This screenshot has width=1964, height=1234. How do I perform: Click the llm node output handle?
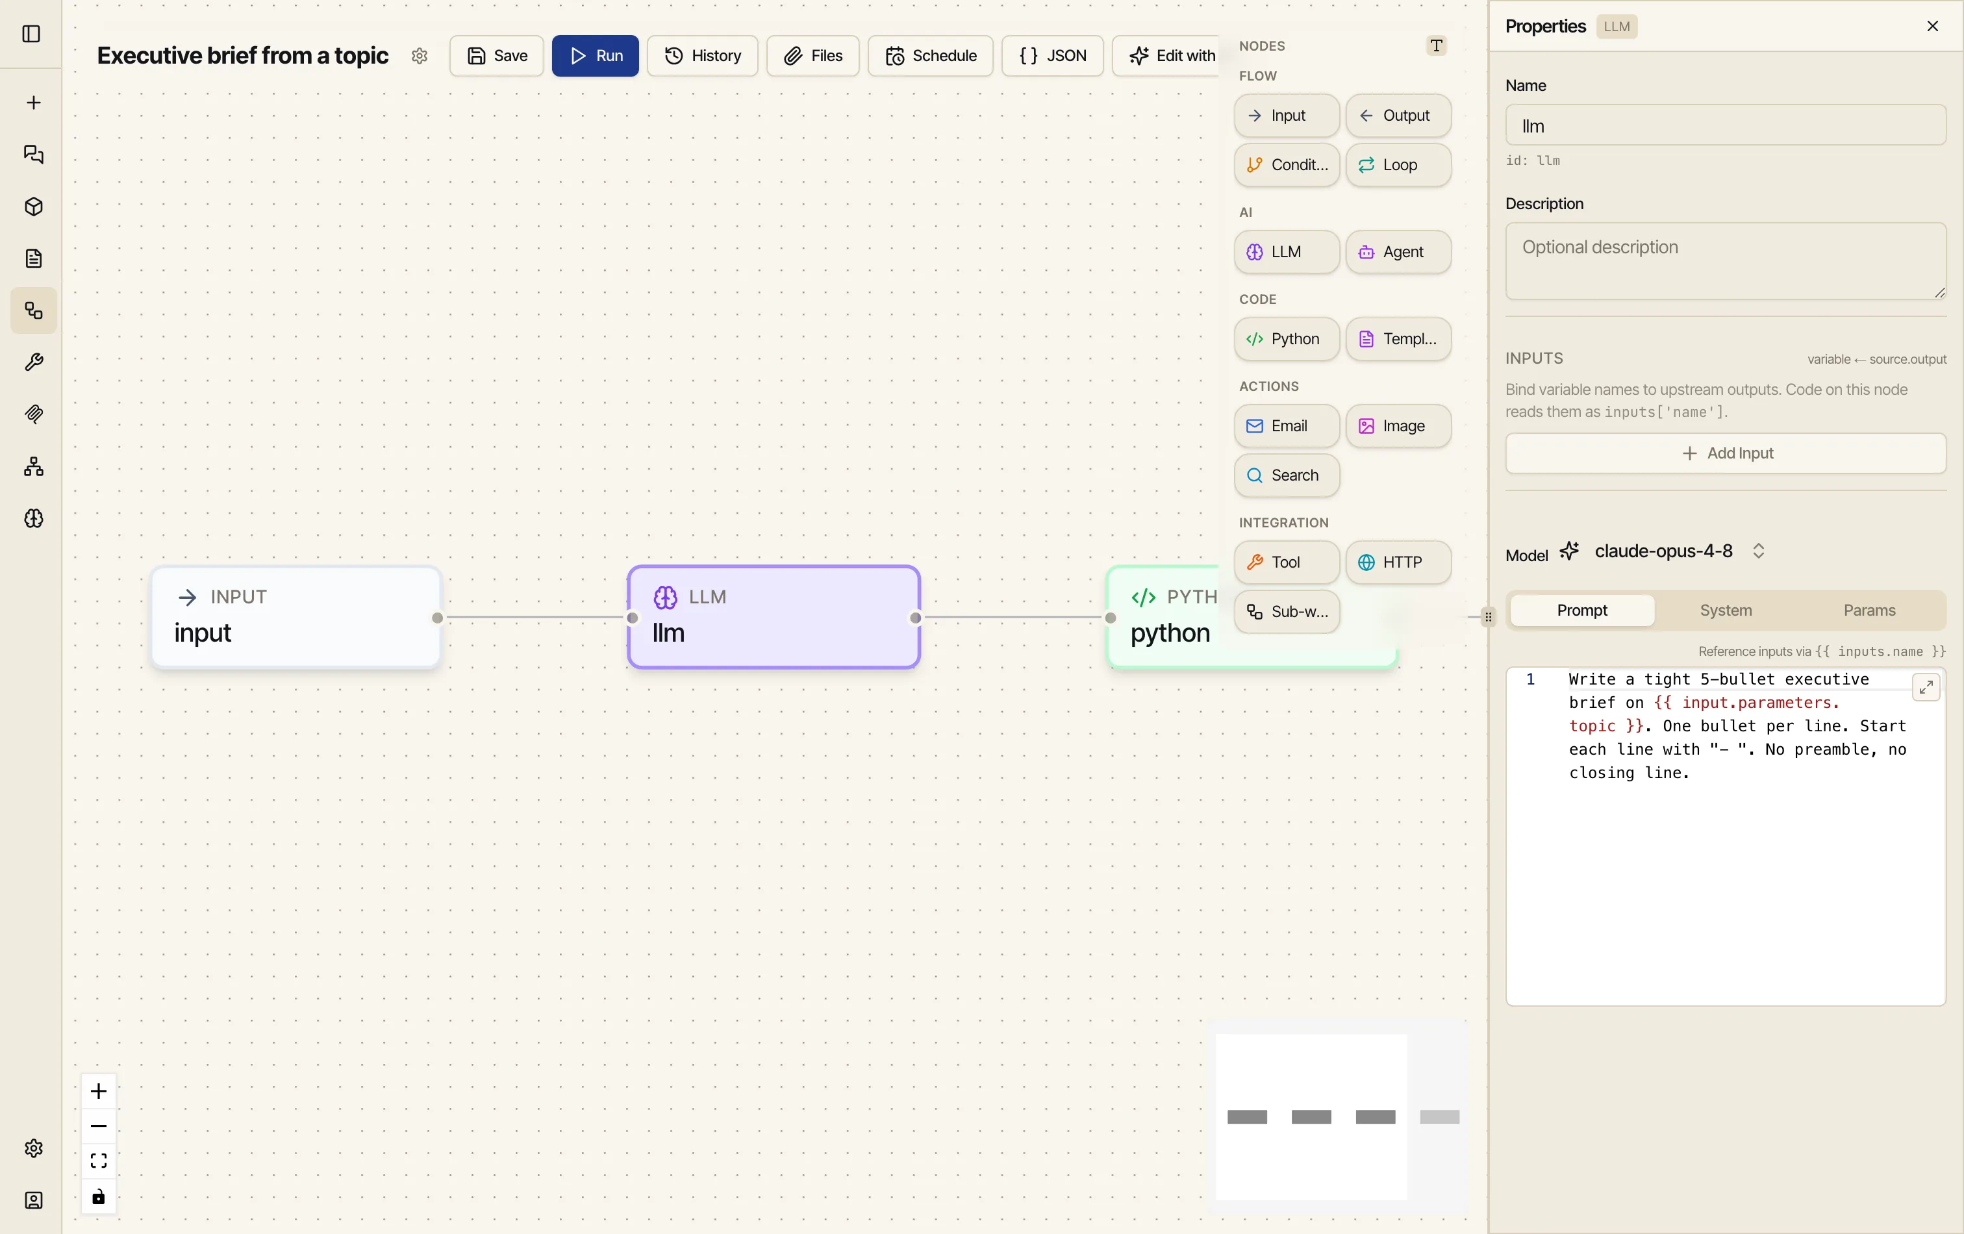[x=916, y=618]
